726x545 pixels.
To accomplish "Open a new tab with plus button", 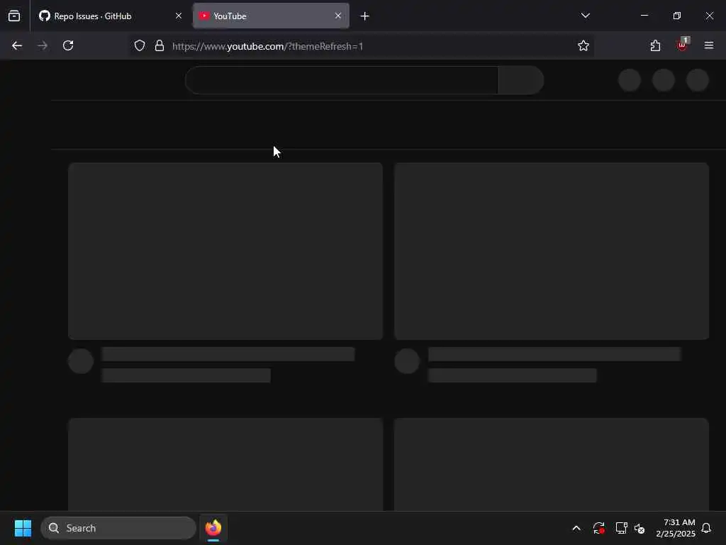I will tap(365, 16).
